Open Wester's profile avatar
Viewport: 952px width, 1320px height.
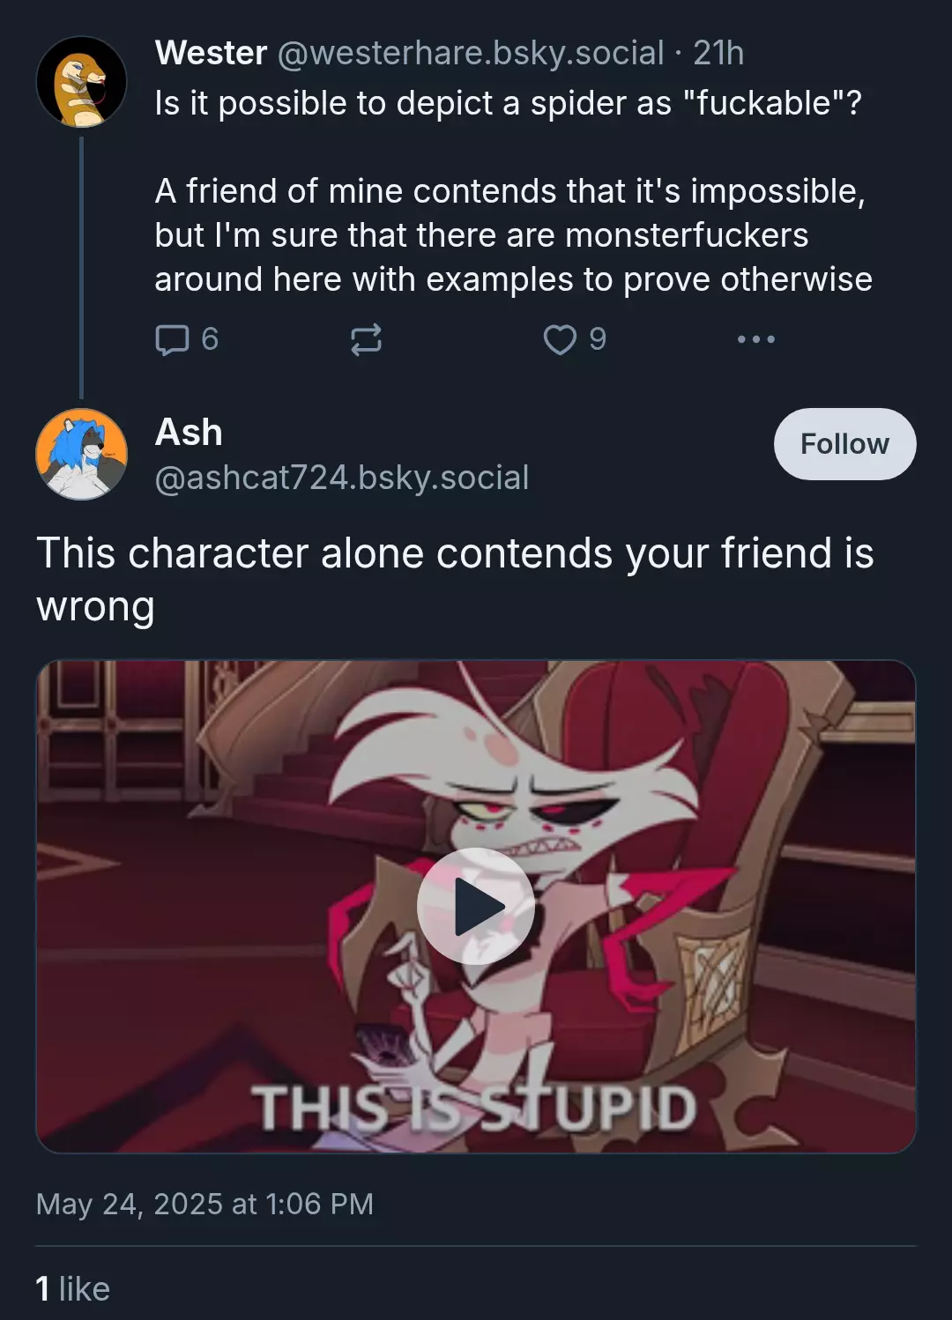pyautogui.click(x=81, y=82)
